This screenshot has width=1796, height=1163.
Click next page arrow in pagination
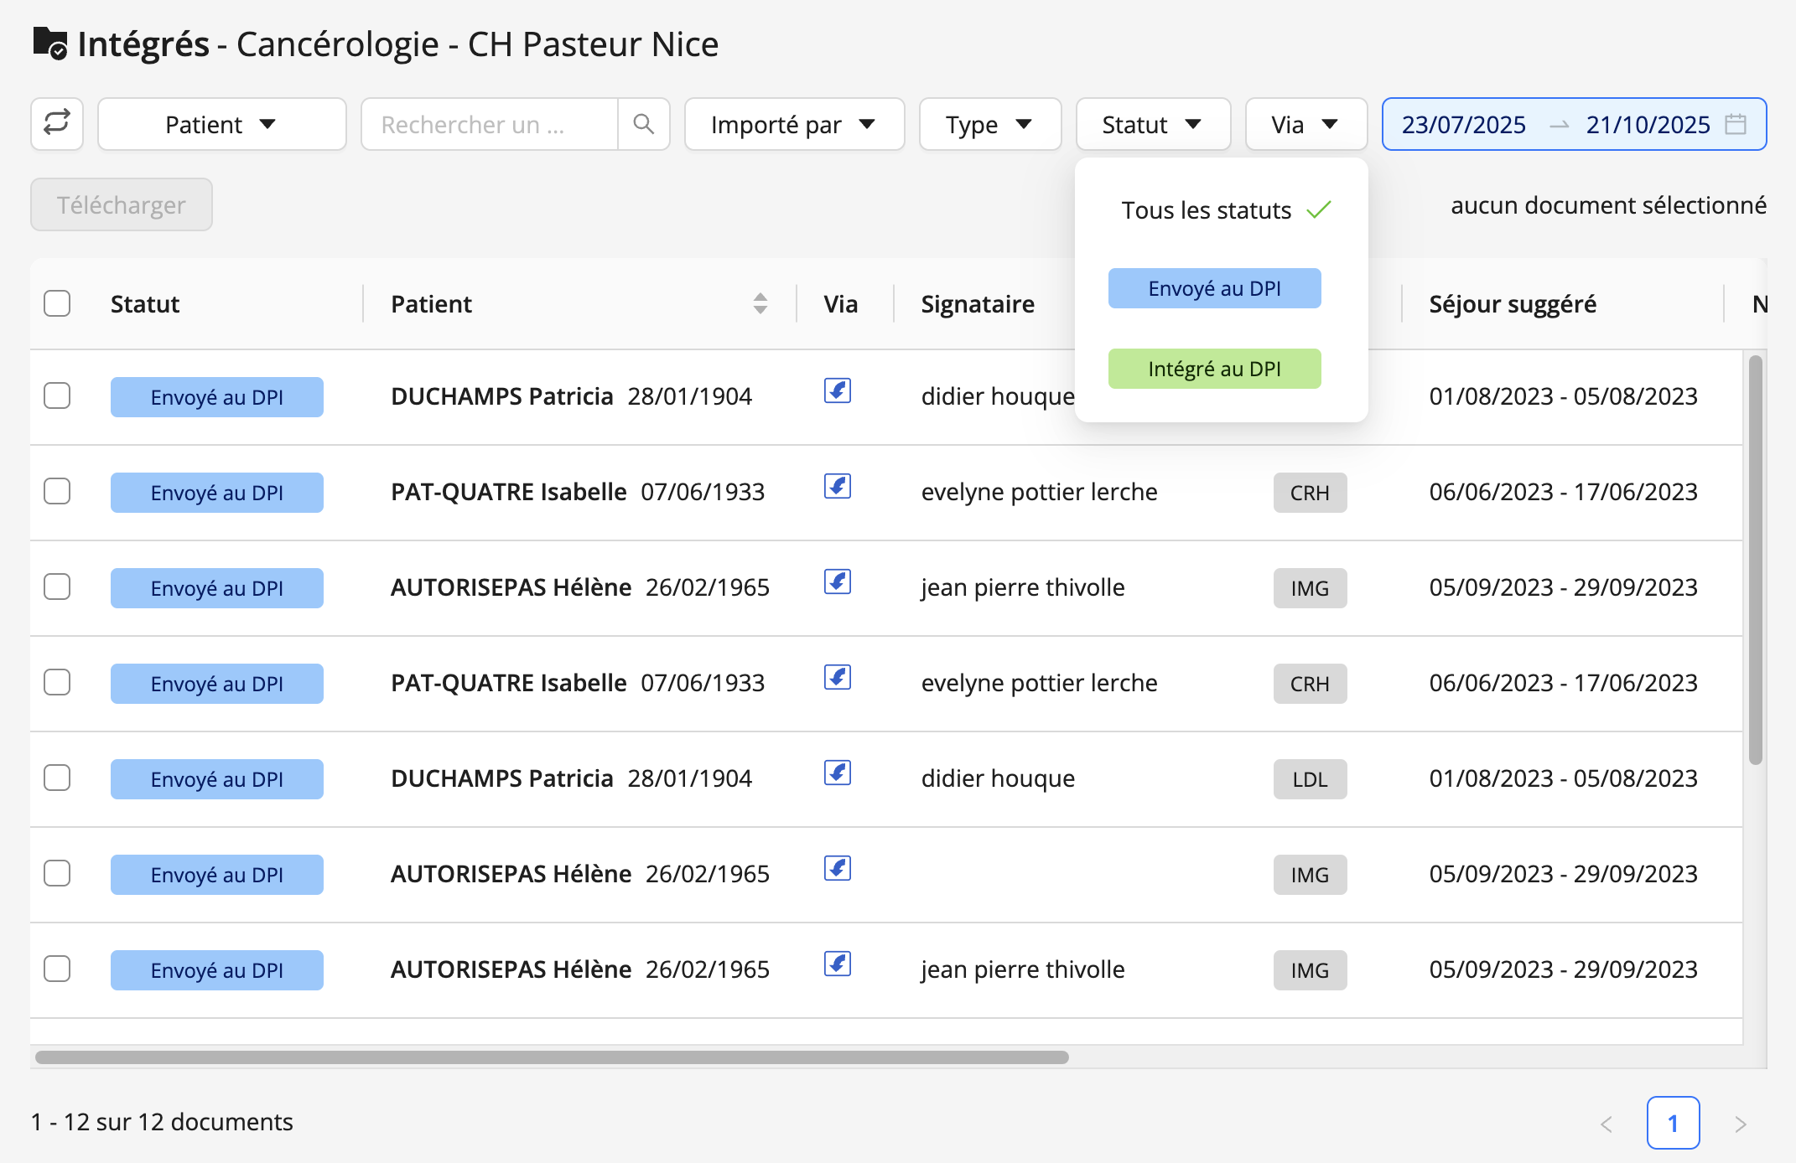1741,1124
